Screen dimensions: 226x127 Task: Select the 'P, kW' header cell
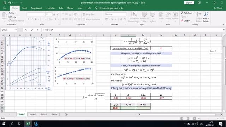[x=143, y=105]
